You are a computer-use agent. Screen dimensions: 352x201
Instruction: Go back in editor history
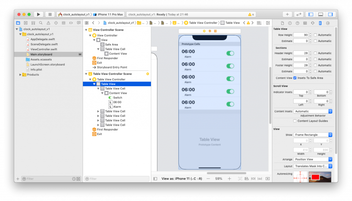[93, 23]
